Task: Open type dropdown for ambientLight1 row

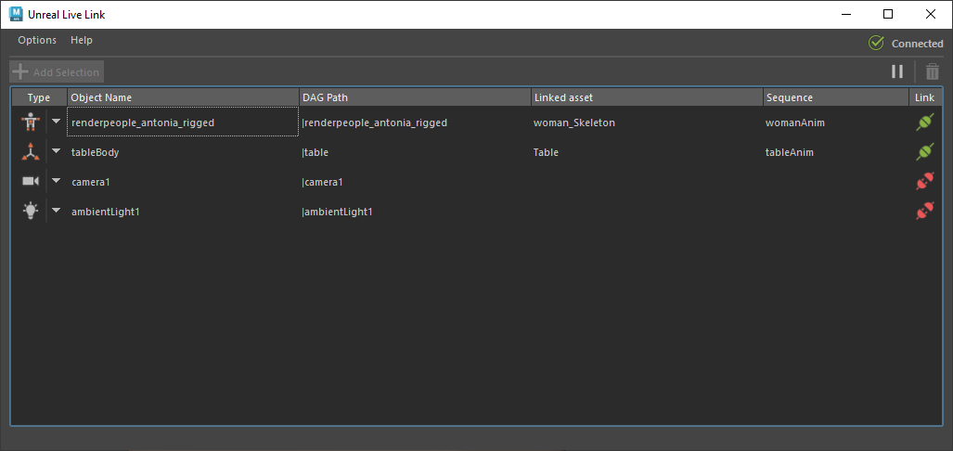Action: (x=57, y=211)
